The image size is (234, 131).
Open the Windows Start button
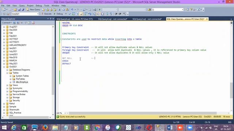coord(4,128)
